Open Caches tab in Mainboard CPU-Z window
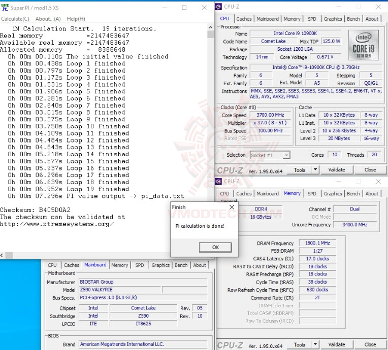 (72, 265)
